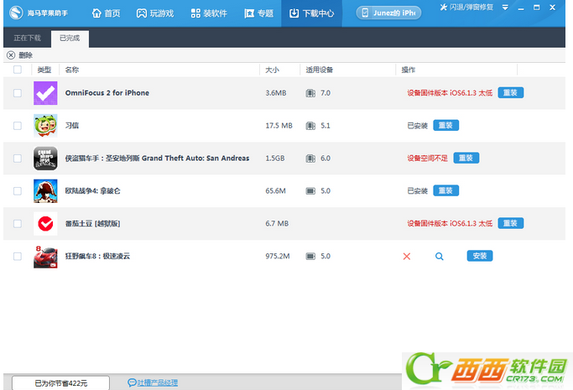
Task: Click device icon in 欧陆战争4 row
Action: [310, 191]
